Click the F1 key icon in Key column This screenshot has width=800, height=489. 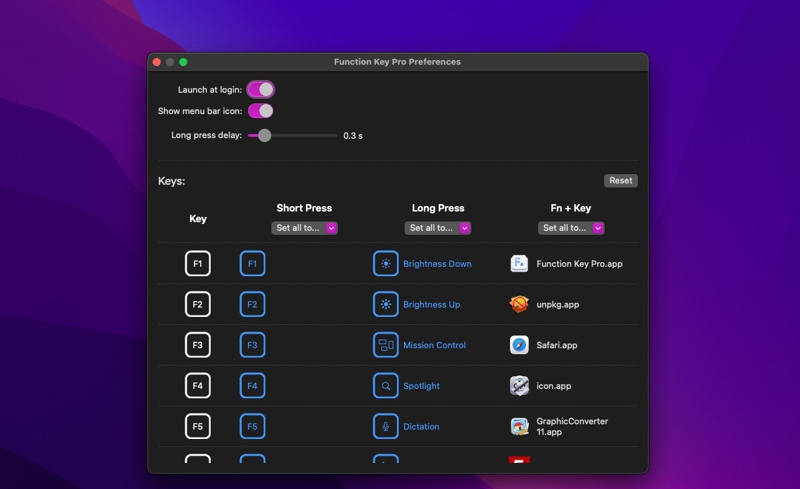(198, 264)
